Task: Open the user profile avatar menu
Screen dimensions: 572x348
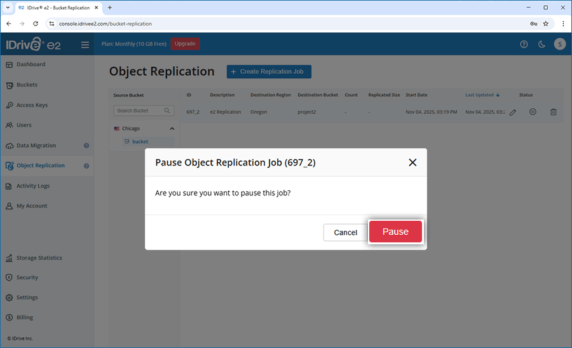Action: coord(559,44)
